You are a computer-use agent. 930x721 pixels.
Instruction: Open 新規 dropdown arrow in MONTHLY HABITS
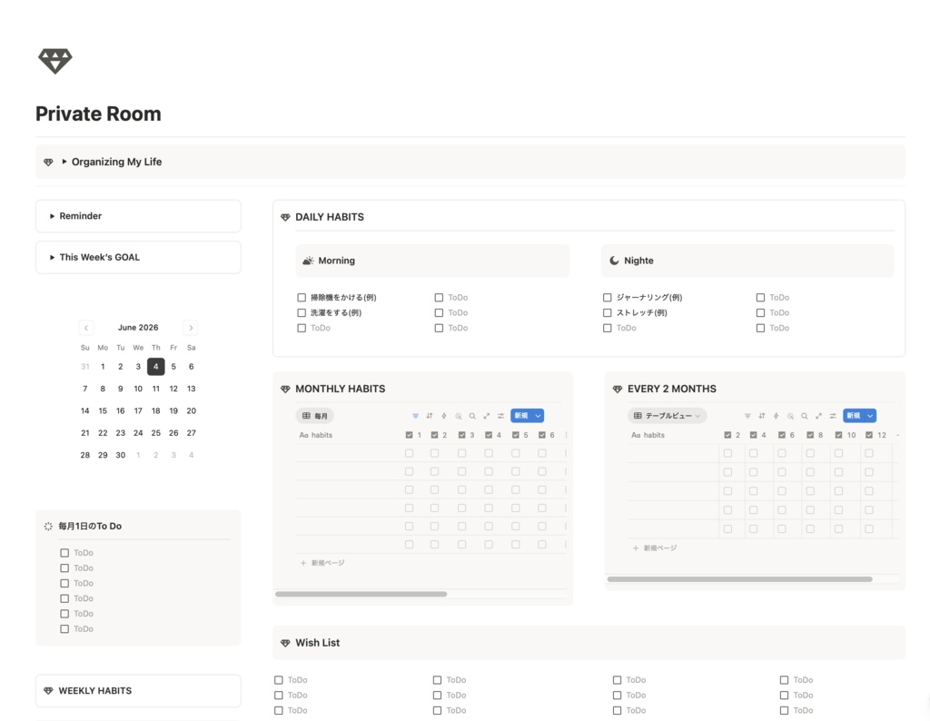point(538,416)
